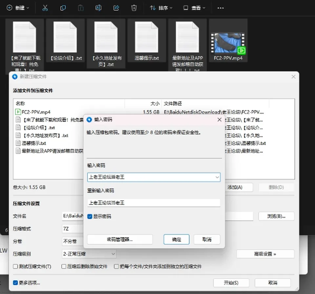Select the 【来了就能下载和观看！纯免费！】.txt file icon in Explorer
Screen dimensions: 315x294
[25, 37]
